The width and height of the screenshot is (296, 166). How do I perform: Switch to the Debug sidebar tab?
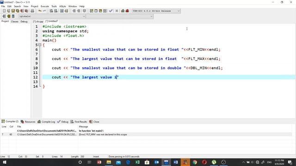click(x=24, y=22)
